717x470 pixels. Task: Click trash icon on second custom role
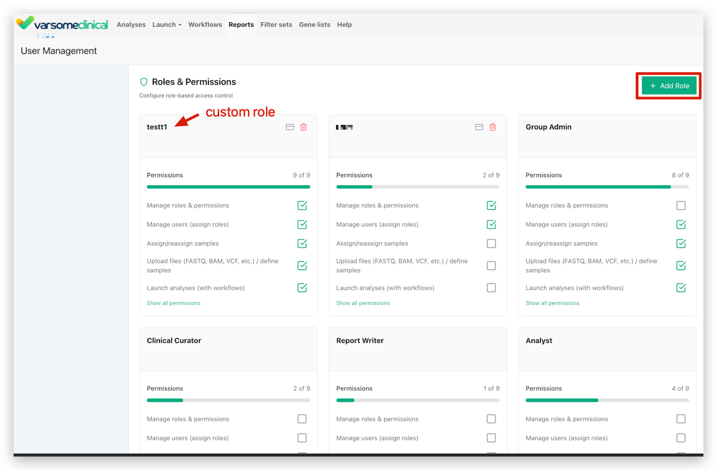pyautogui.click(x=492, y=127)
